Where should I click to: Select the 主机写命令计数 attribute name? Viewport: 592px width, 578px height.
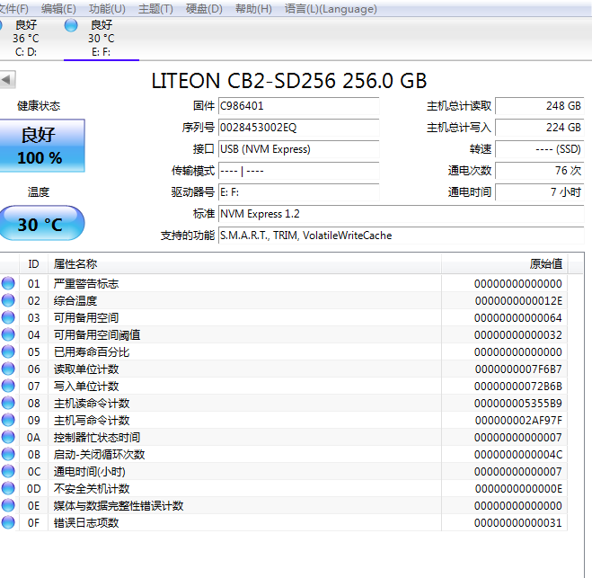92,420
